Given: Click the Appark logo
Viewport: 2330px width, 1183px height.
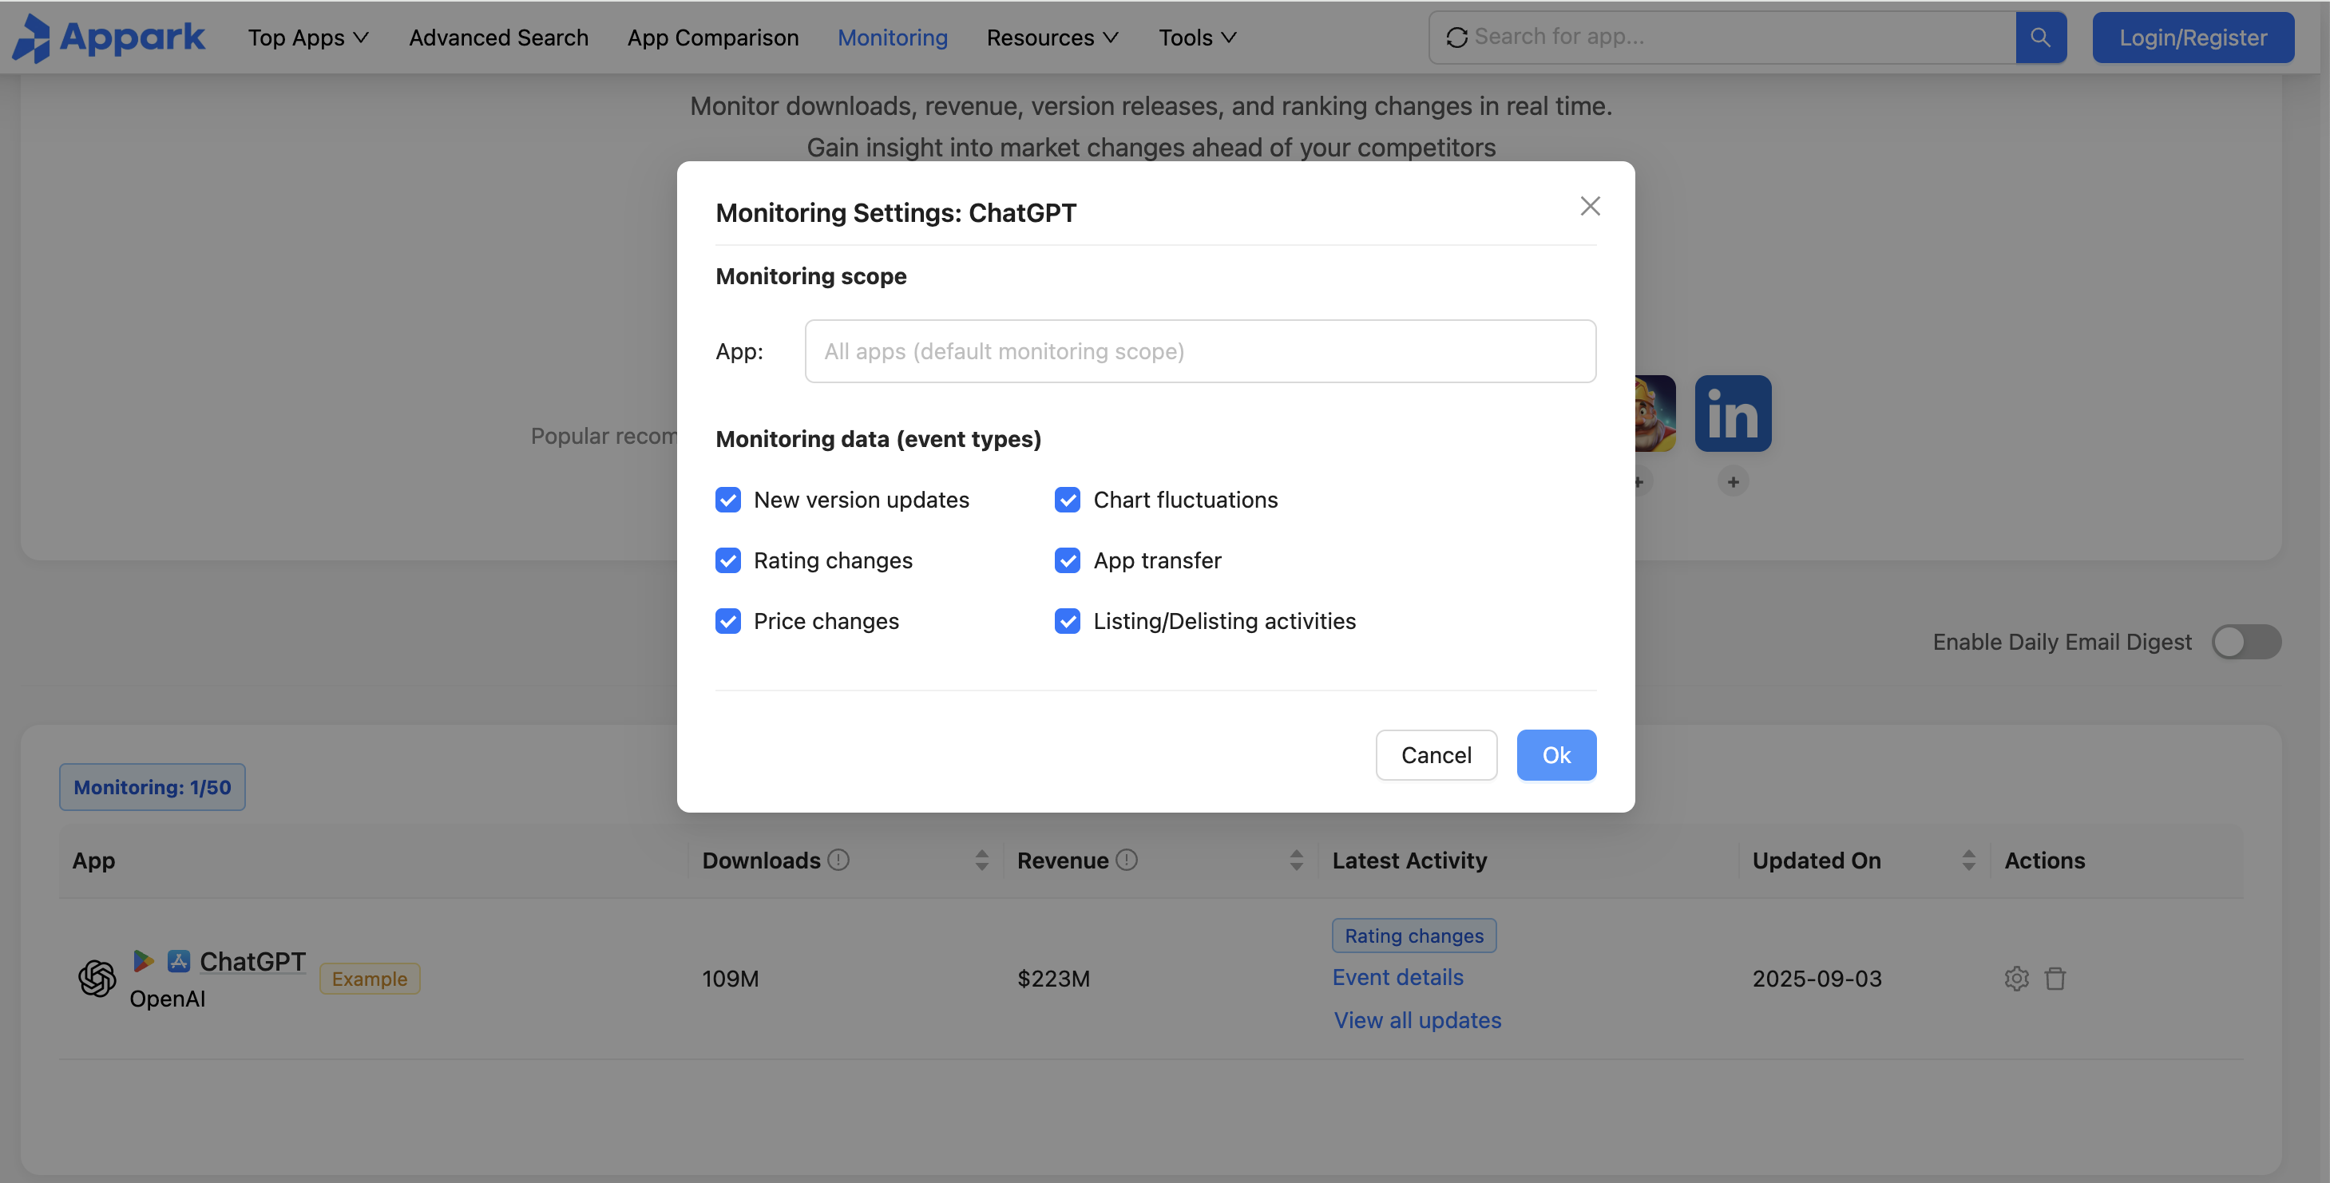Looking at the screenshot, I should (109, 37).
